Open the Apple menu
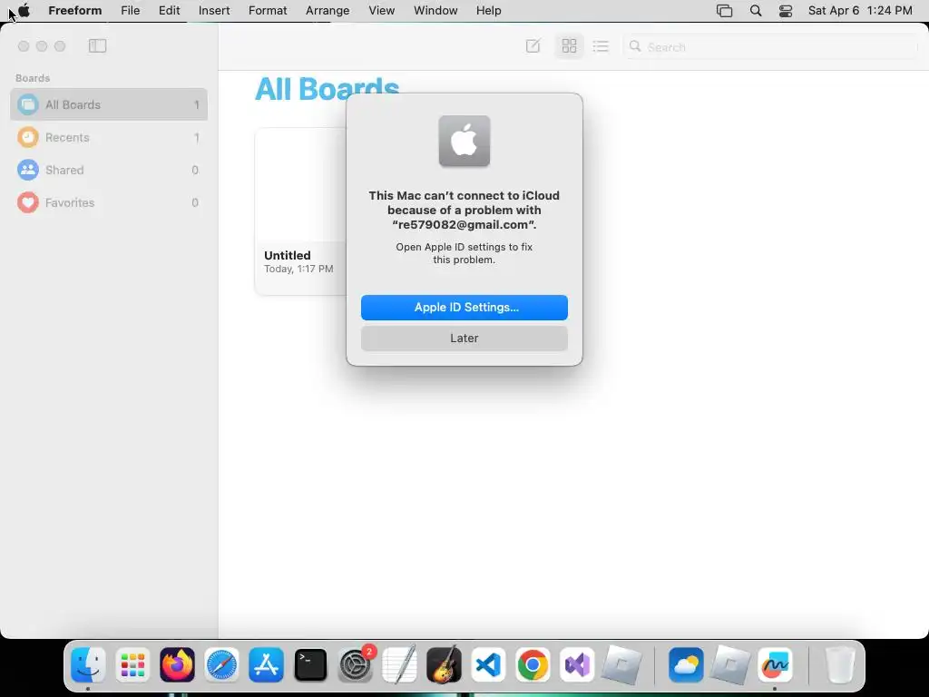Screen dimensions: 929x697 (24, 11)
